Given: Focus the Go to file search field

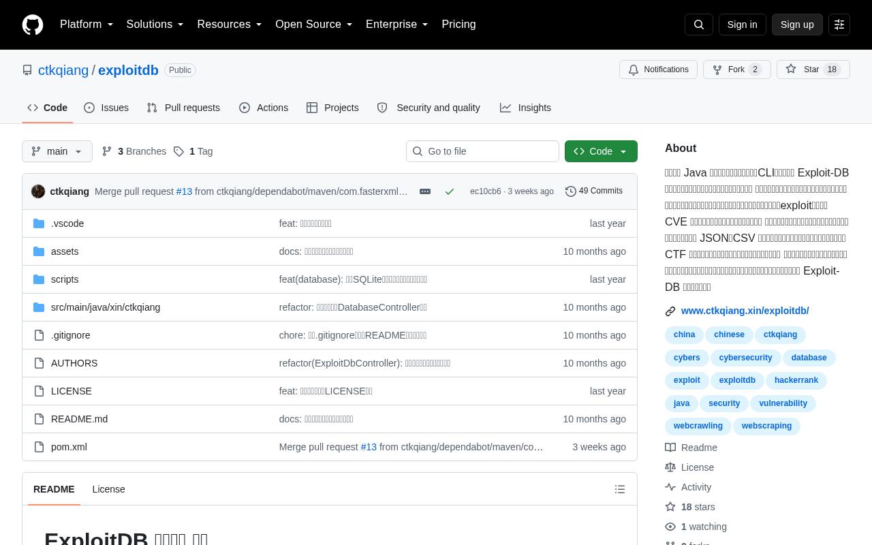Looking at the screenshot, I should coord(482,151).
